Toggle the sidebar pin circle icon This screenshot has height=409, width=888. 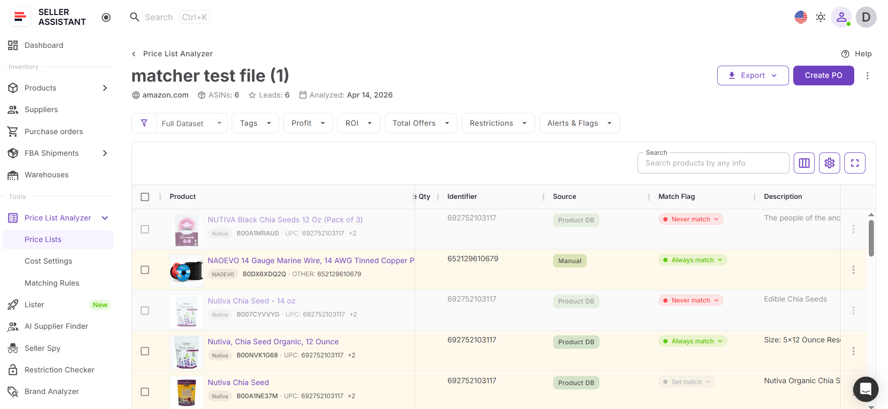coord(106,17)
